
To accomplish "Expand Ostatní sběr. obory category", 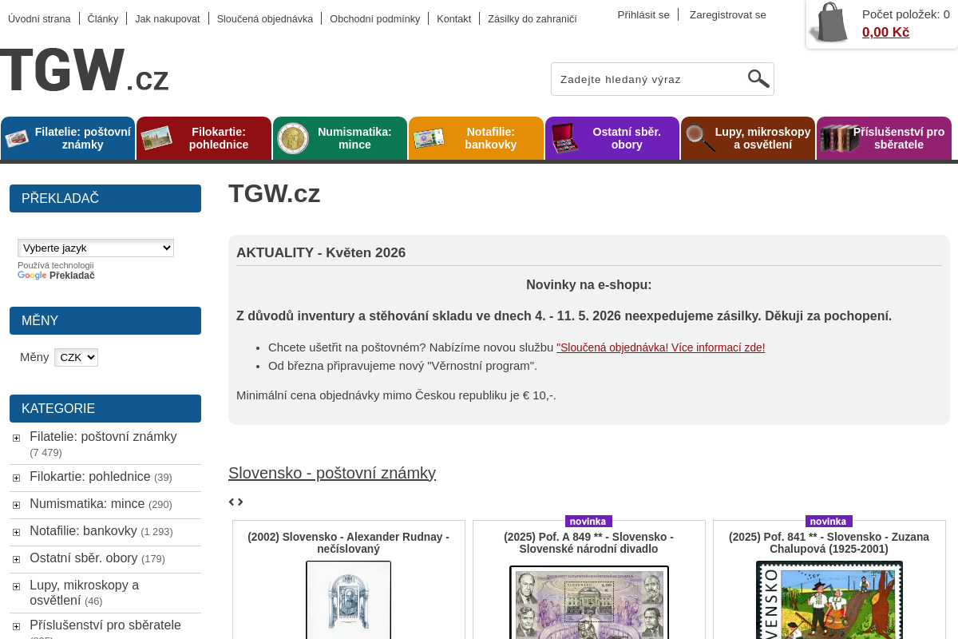I will pyautogui.click(x=16, y=559).
